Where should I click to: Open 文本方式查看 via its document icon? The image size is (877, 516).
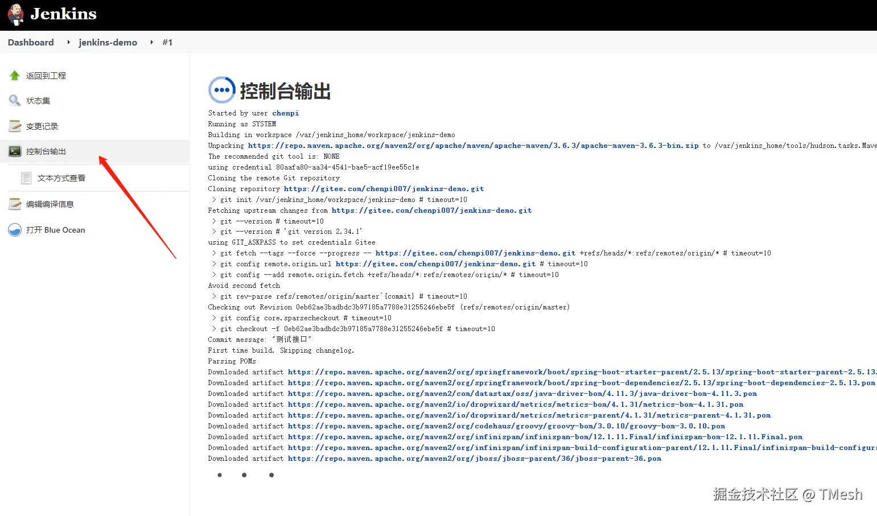(27, 177)
